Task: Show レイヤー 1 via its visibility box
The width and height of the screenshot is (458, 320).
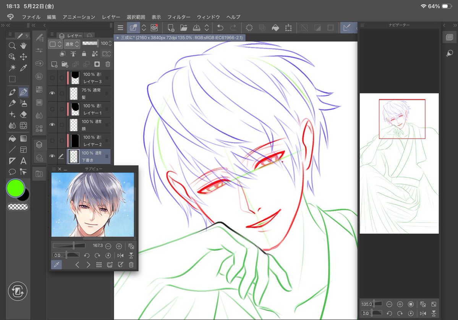Action: (x=52, y=109)
